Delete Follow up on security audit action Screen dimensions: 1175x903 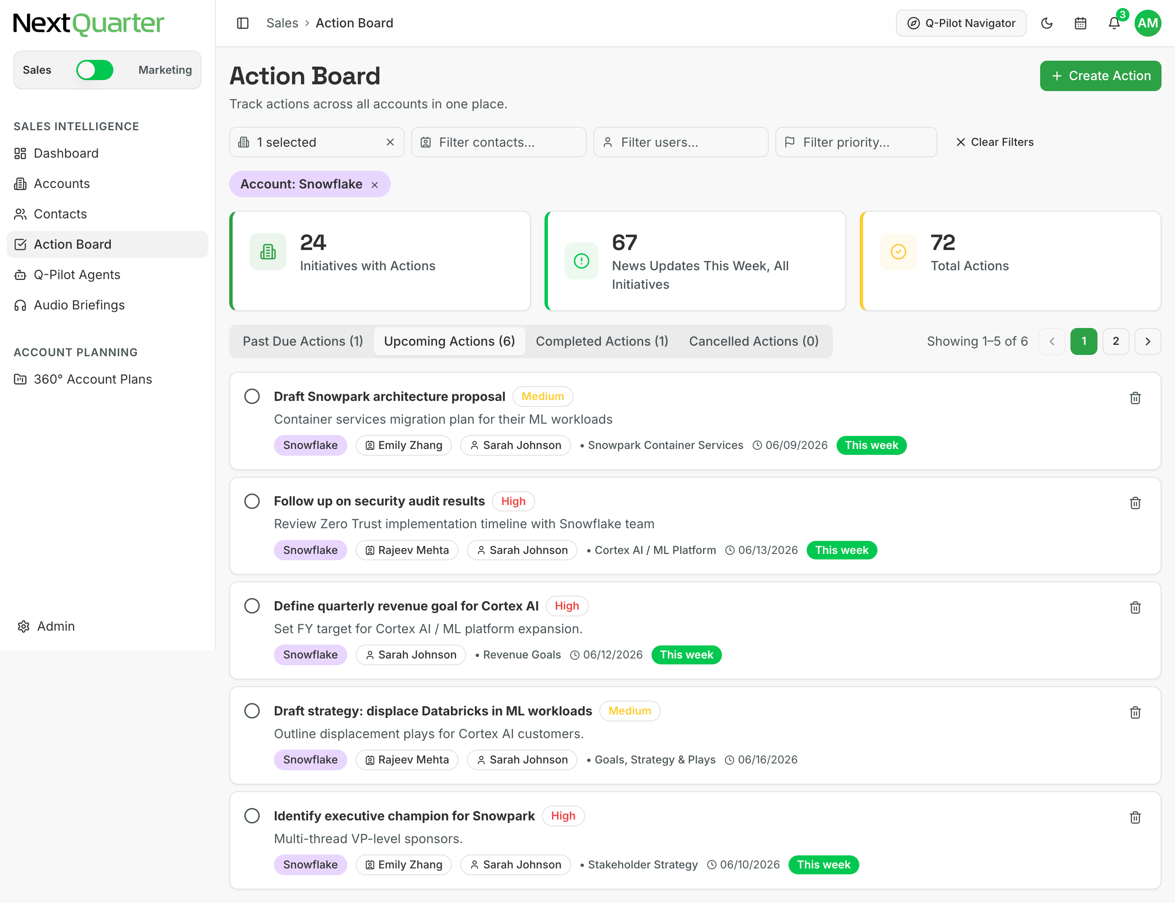pyautogui.click(x=1135, y=503)
